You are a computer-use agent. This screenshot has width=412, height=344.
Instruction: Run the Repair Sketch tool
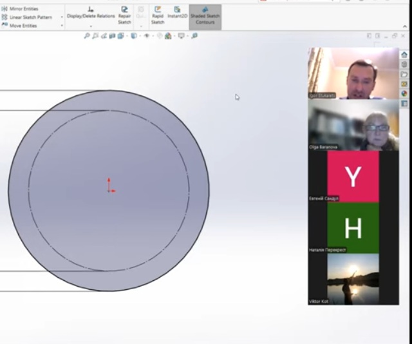click(124, 15)
